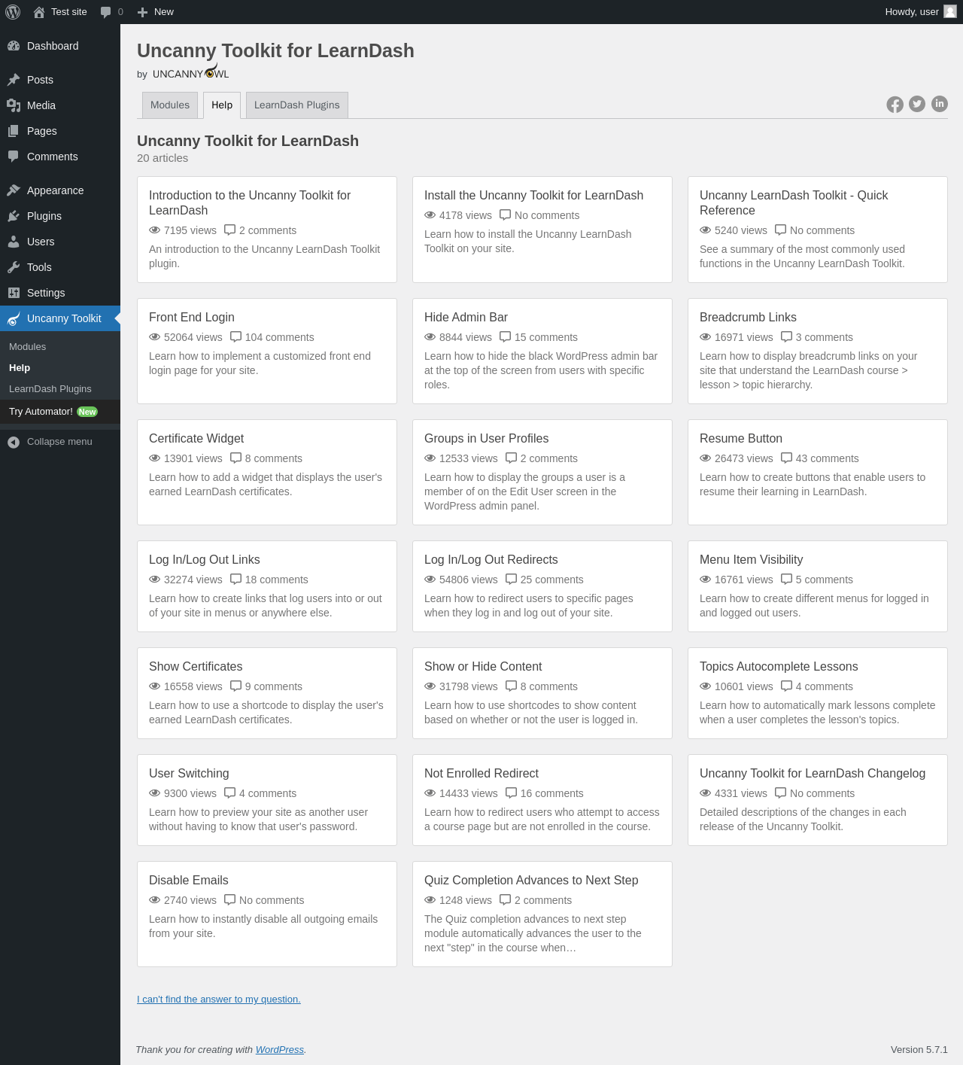The image size is (963, 1065).
Task: Open the comments bubble in admin bar
Action: [105, 12]
